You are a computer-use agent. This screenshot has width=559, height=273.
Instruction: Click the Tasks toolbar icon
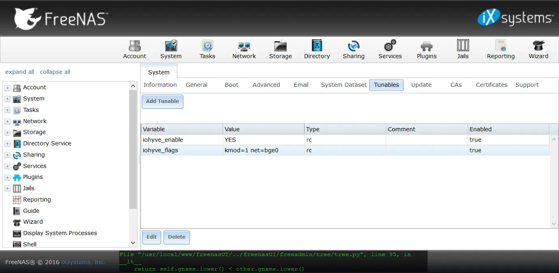point(207,48)
